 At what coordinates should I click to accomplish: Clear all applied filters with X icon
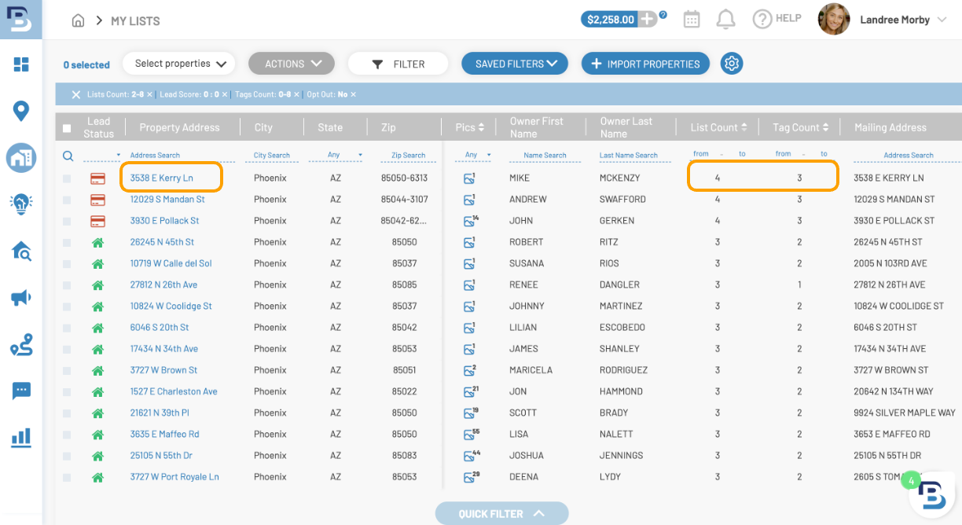[76, 94]
